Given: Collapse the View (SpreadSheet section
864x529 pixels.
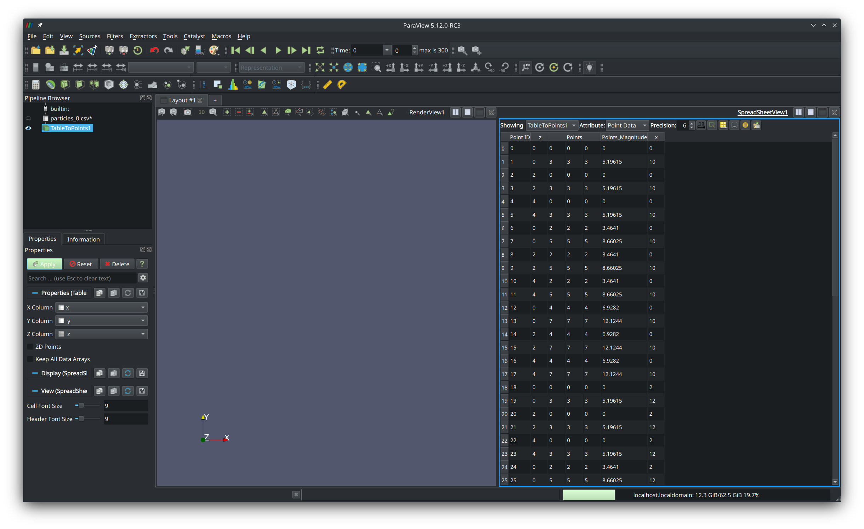Looking at the screenshot, I should pos(35,391).
